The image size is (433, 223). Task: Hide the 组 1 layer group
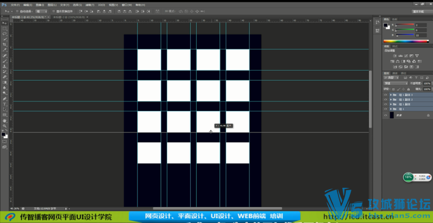tap(386, 109)
